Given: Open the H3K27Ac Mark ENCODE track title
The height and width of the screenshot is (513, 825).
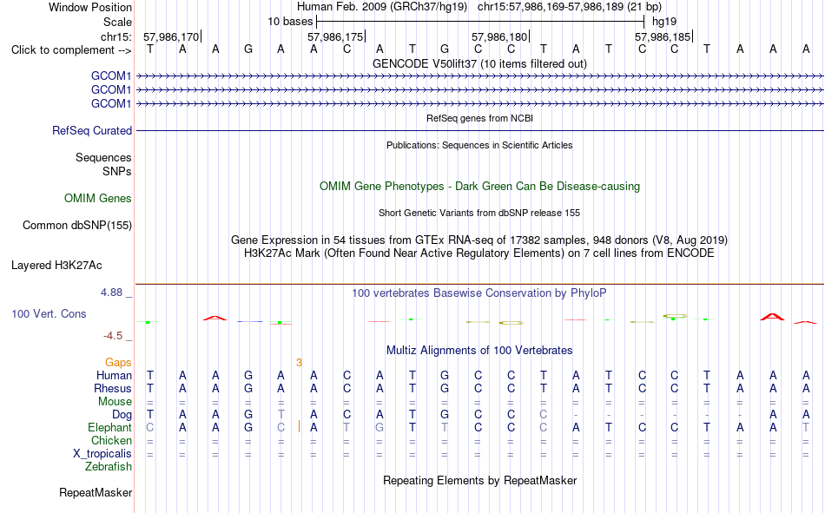Looking at the screenshot, I should (479, 253).
